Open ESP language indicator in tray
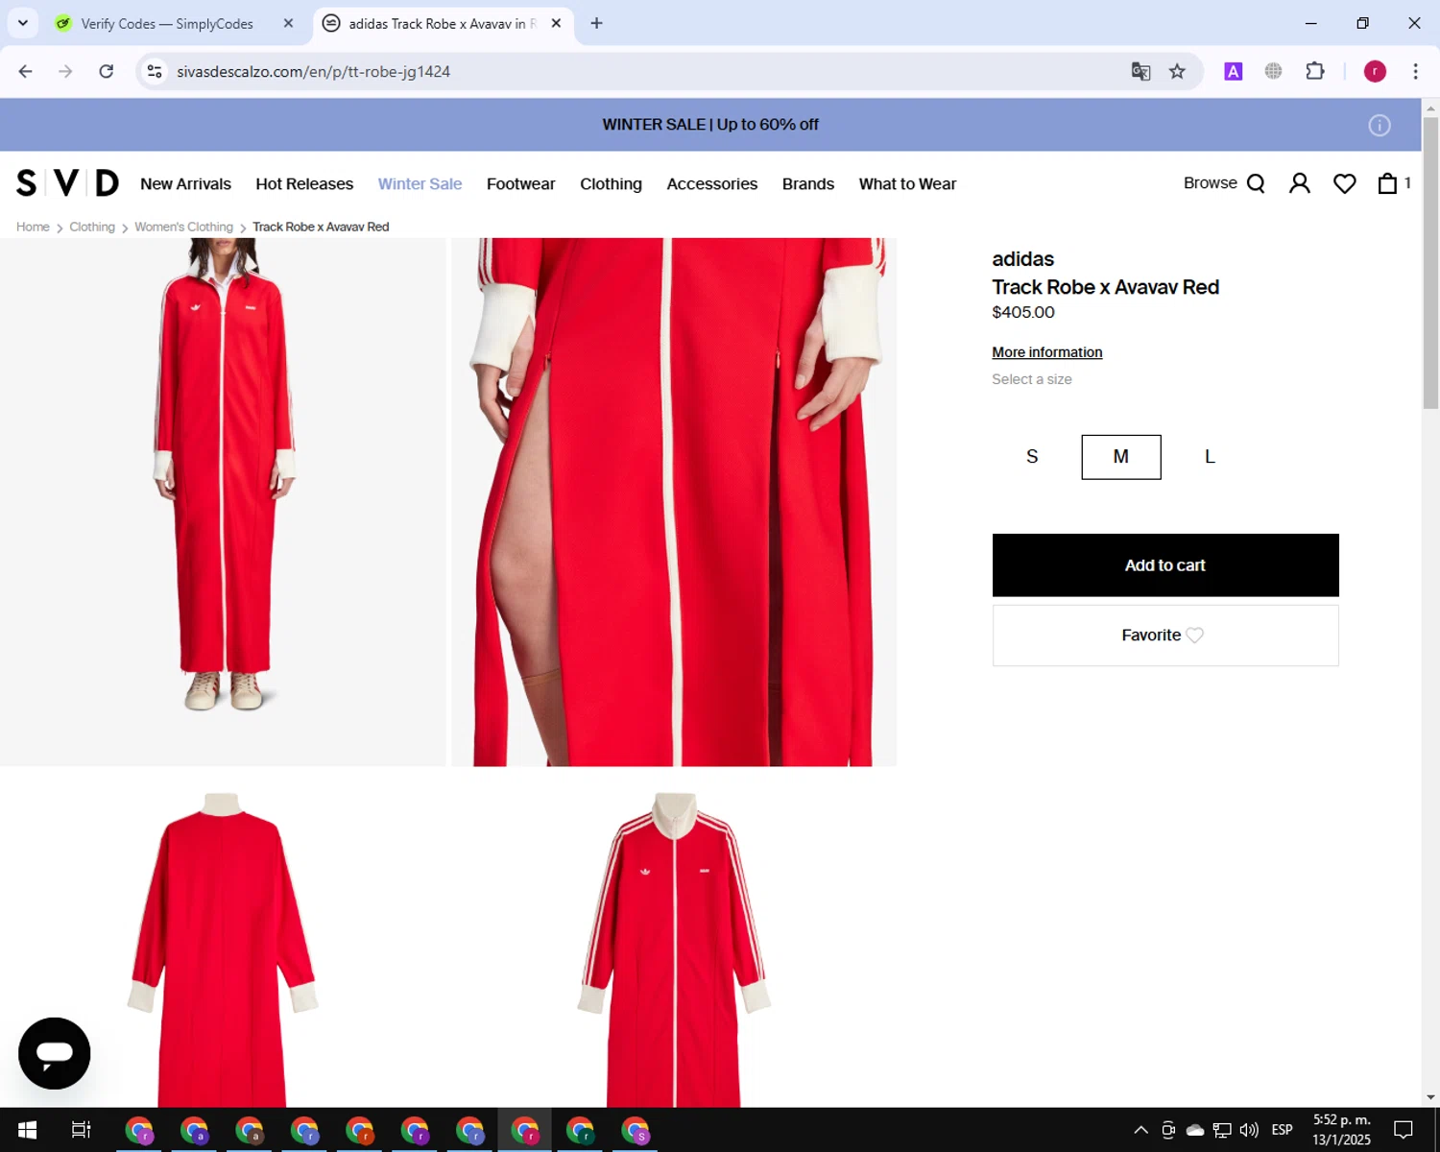This screenshot has width=1440, height=1152. [1282, 1130]
